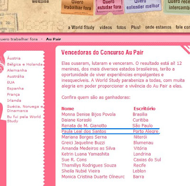The image size is (190, 186).
Task: Click office cell 'Porto Alegre'
Action: coord(146,132)
